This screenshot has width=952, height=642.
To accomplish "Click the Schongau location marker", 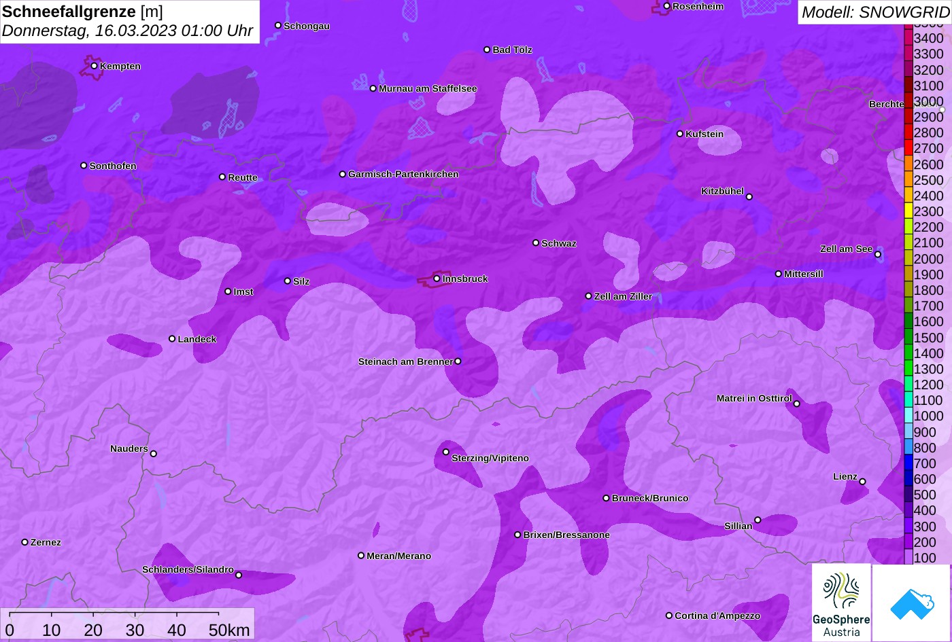I will tap(278, 25).
